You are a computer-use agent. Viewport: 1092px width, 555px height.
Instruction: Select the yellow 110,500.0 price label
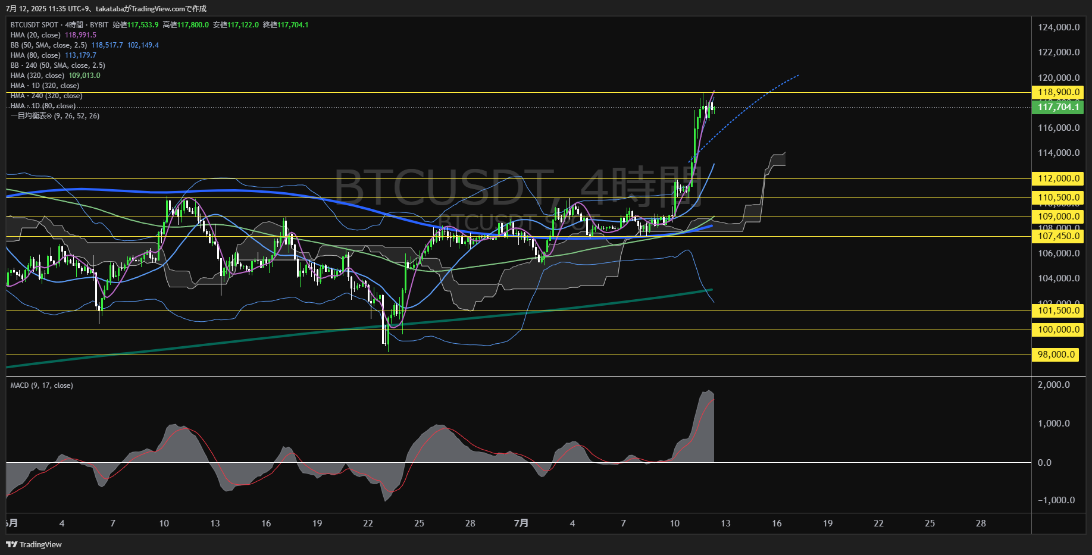[1057, 197]
